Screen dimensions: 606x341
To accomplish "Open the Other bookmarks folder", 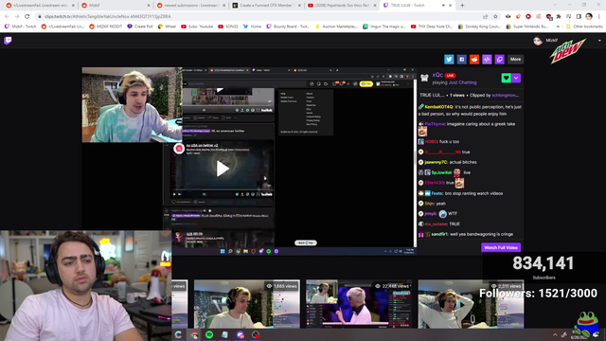I will (584, 27).
